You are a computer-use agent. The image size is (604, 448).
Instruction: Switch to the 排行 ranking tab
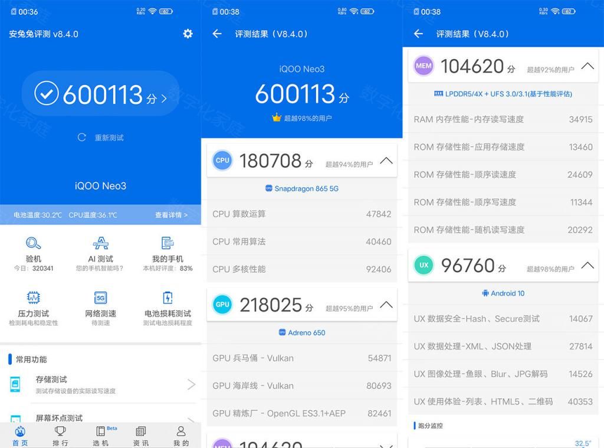(60, 436)
